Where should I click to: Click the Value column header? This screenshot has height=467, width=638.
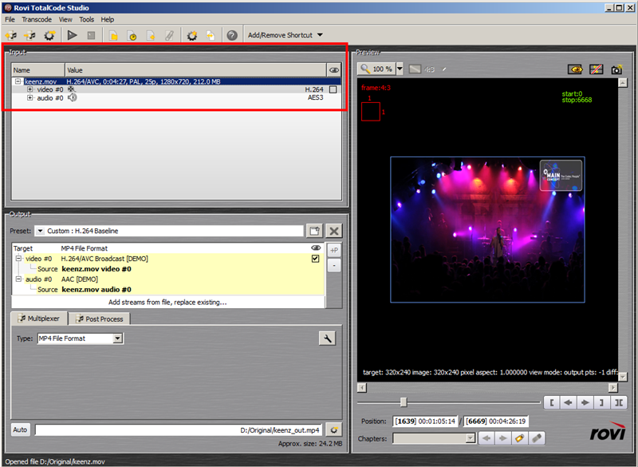(195, 70)
